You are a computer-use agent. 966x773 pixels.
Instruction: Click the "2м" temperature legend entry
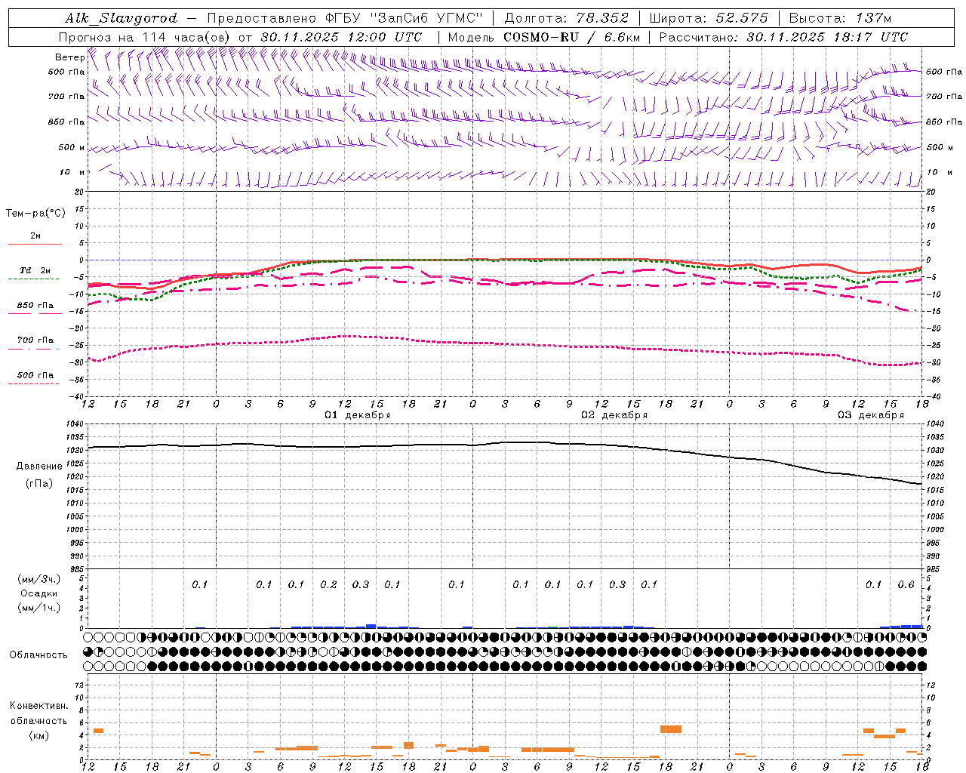tap(35, 236)
